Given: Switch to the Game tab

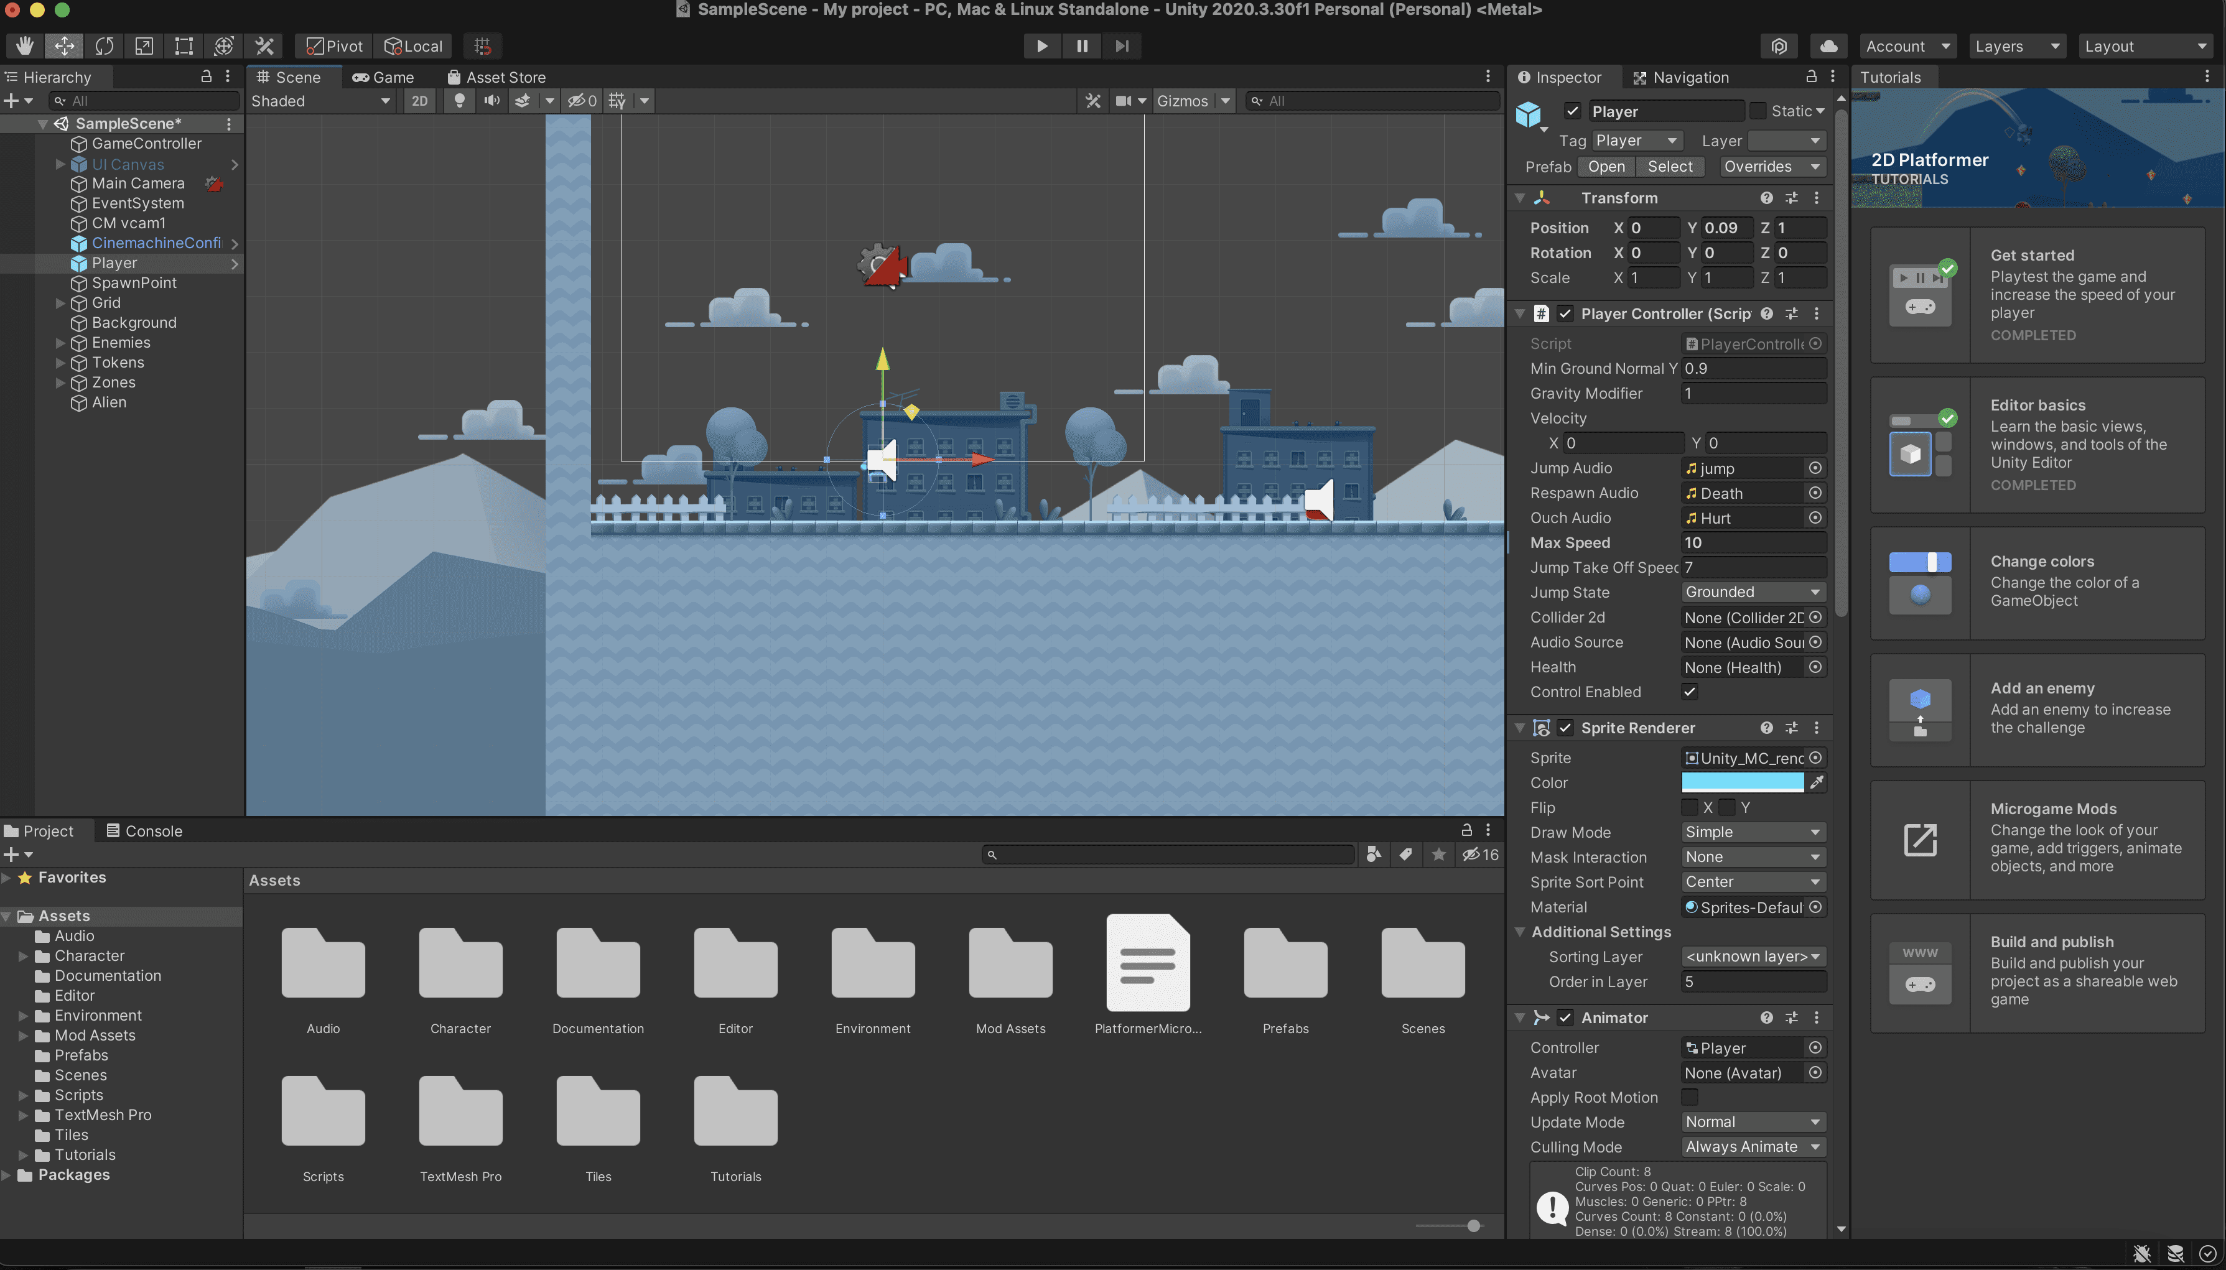Looking at the screenshot, I should 383,76.
